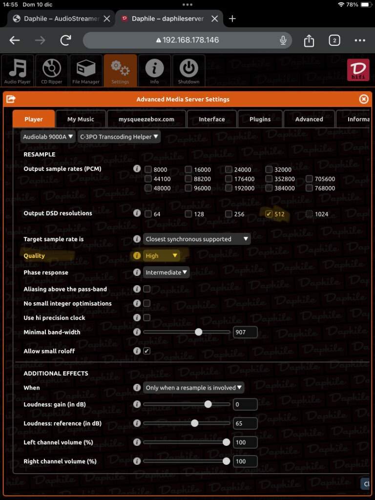Check the DSD 64 resolution
This screenshot has width=375, height=500.
[147, 214]
